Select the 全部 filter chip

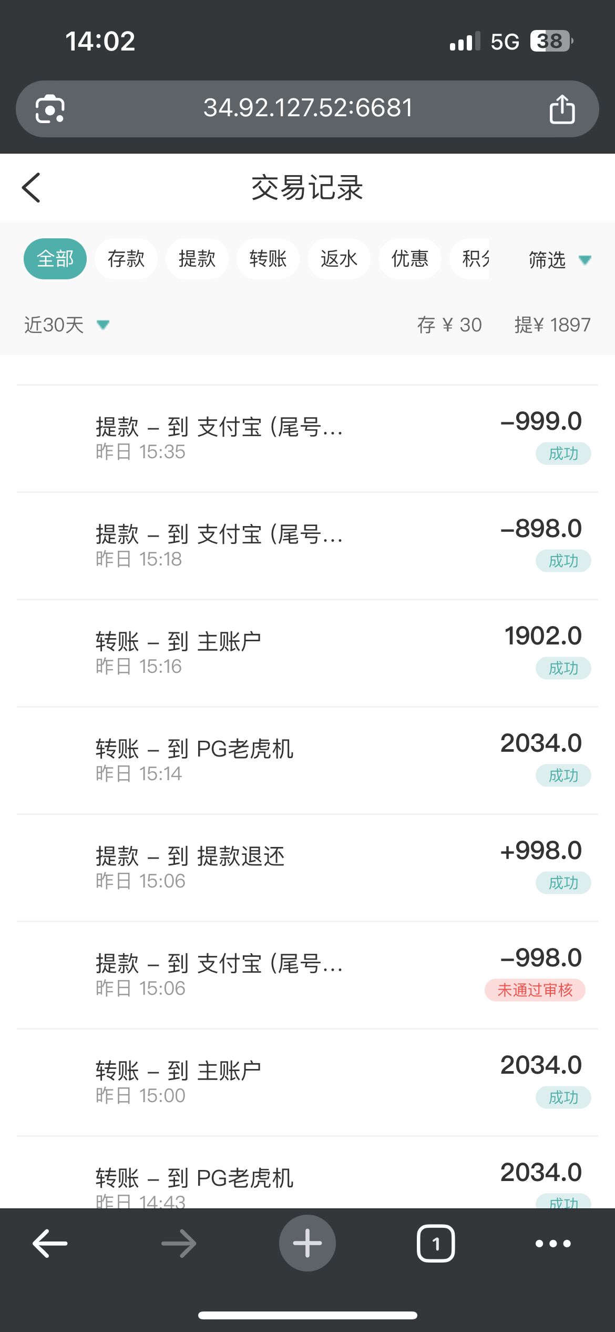55,259
